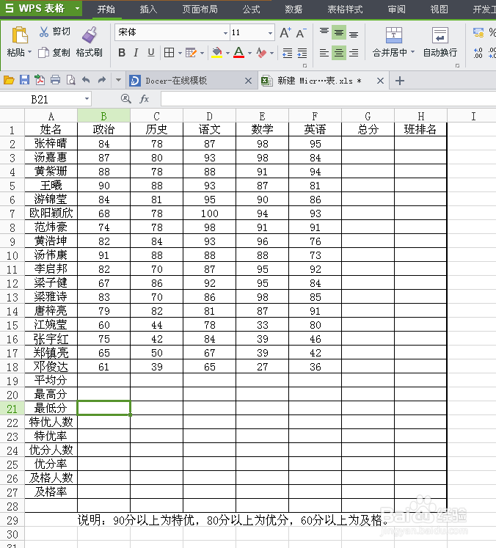This screenshot has height=548, width=496.
Task: Switch to the 审阅 (Review) tab
Action: (396, 9)
